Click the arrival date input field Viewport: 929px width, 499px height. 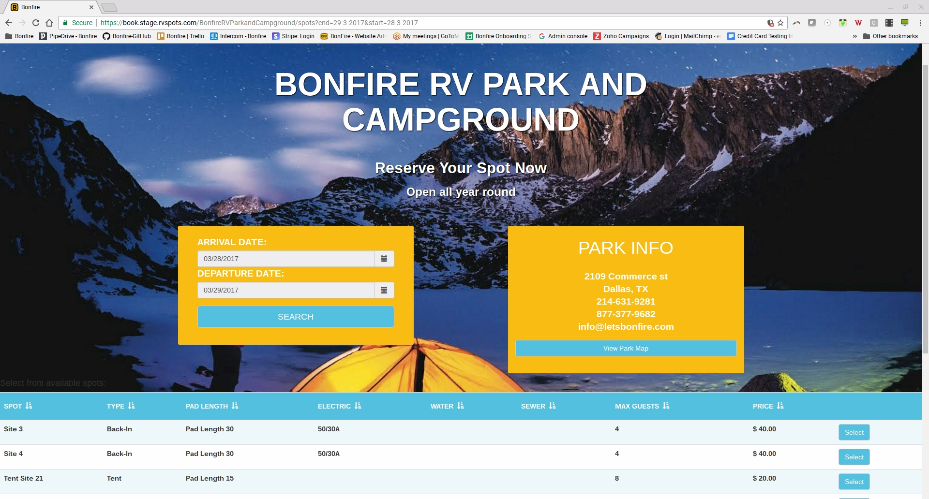[286, 259]
